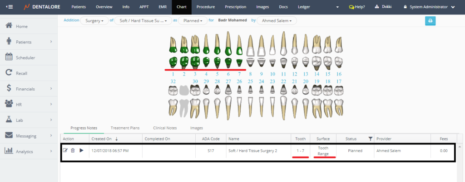This screenshot has width=465, height=182.
Task: Expand the Ahmed Salem provider dropdown
Action: coord(277,20)
